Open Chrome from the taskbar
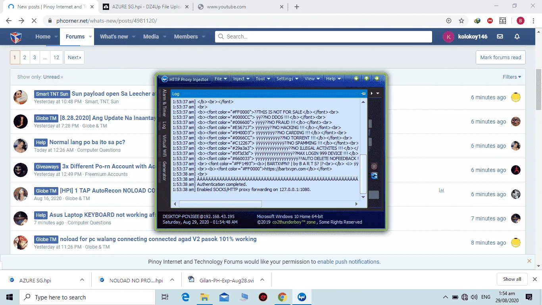This screenshot has height=305, width=542. tap(283, 297)
